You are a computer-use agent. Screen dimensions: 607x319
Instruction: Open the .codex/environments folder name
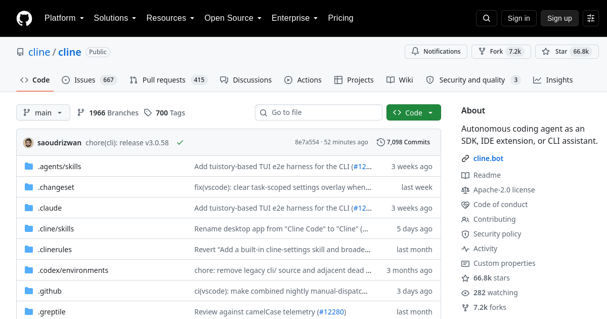tap(73, 270)
